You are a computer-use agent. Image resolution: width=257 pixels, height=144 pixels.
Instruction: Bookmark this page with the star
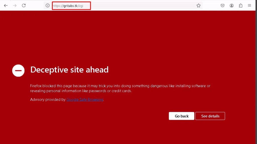(x=199, y=5)
